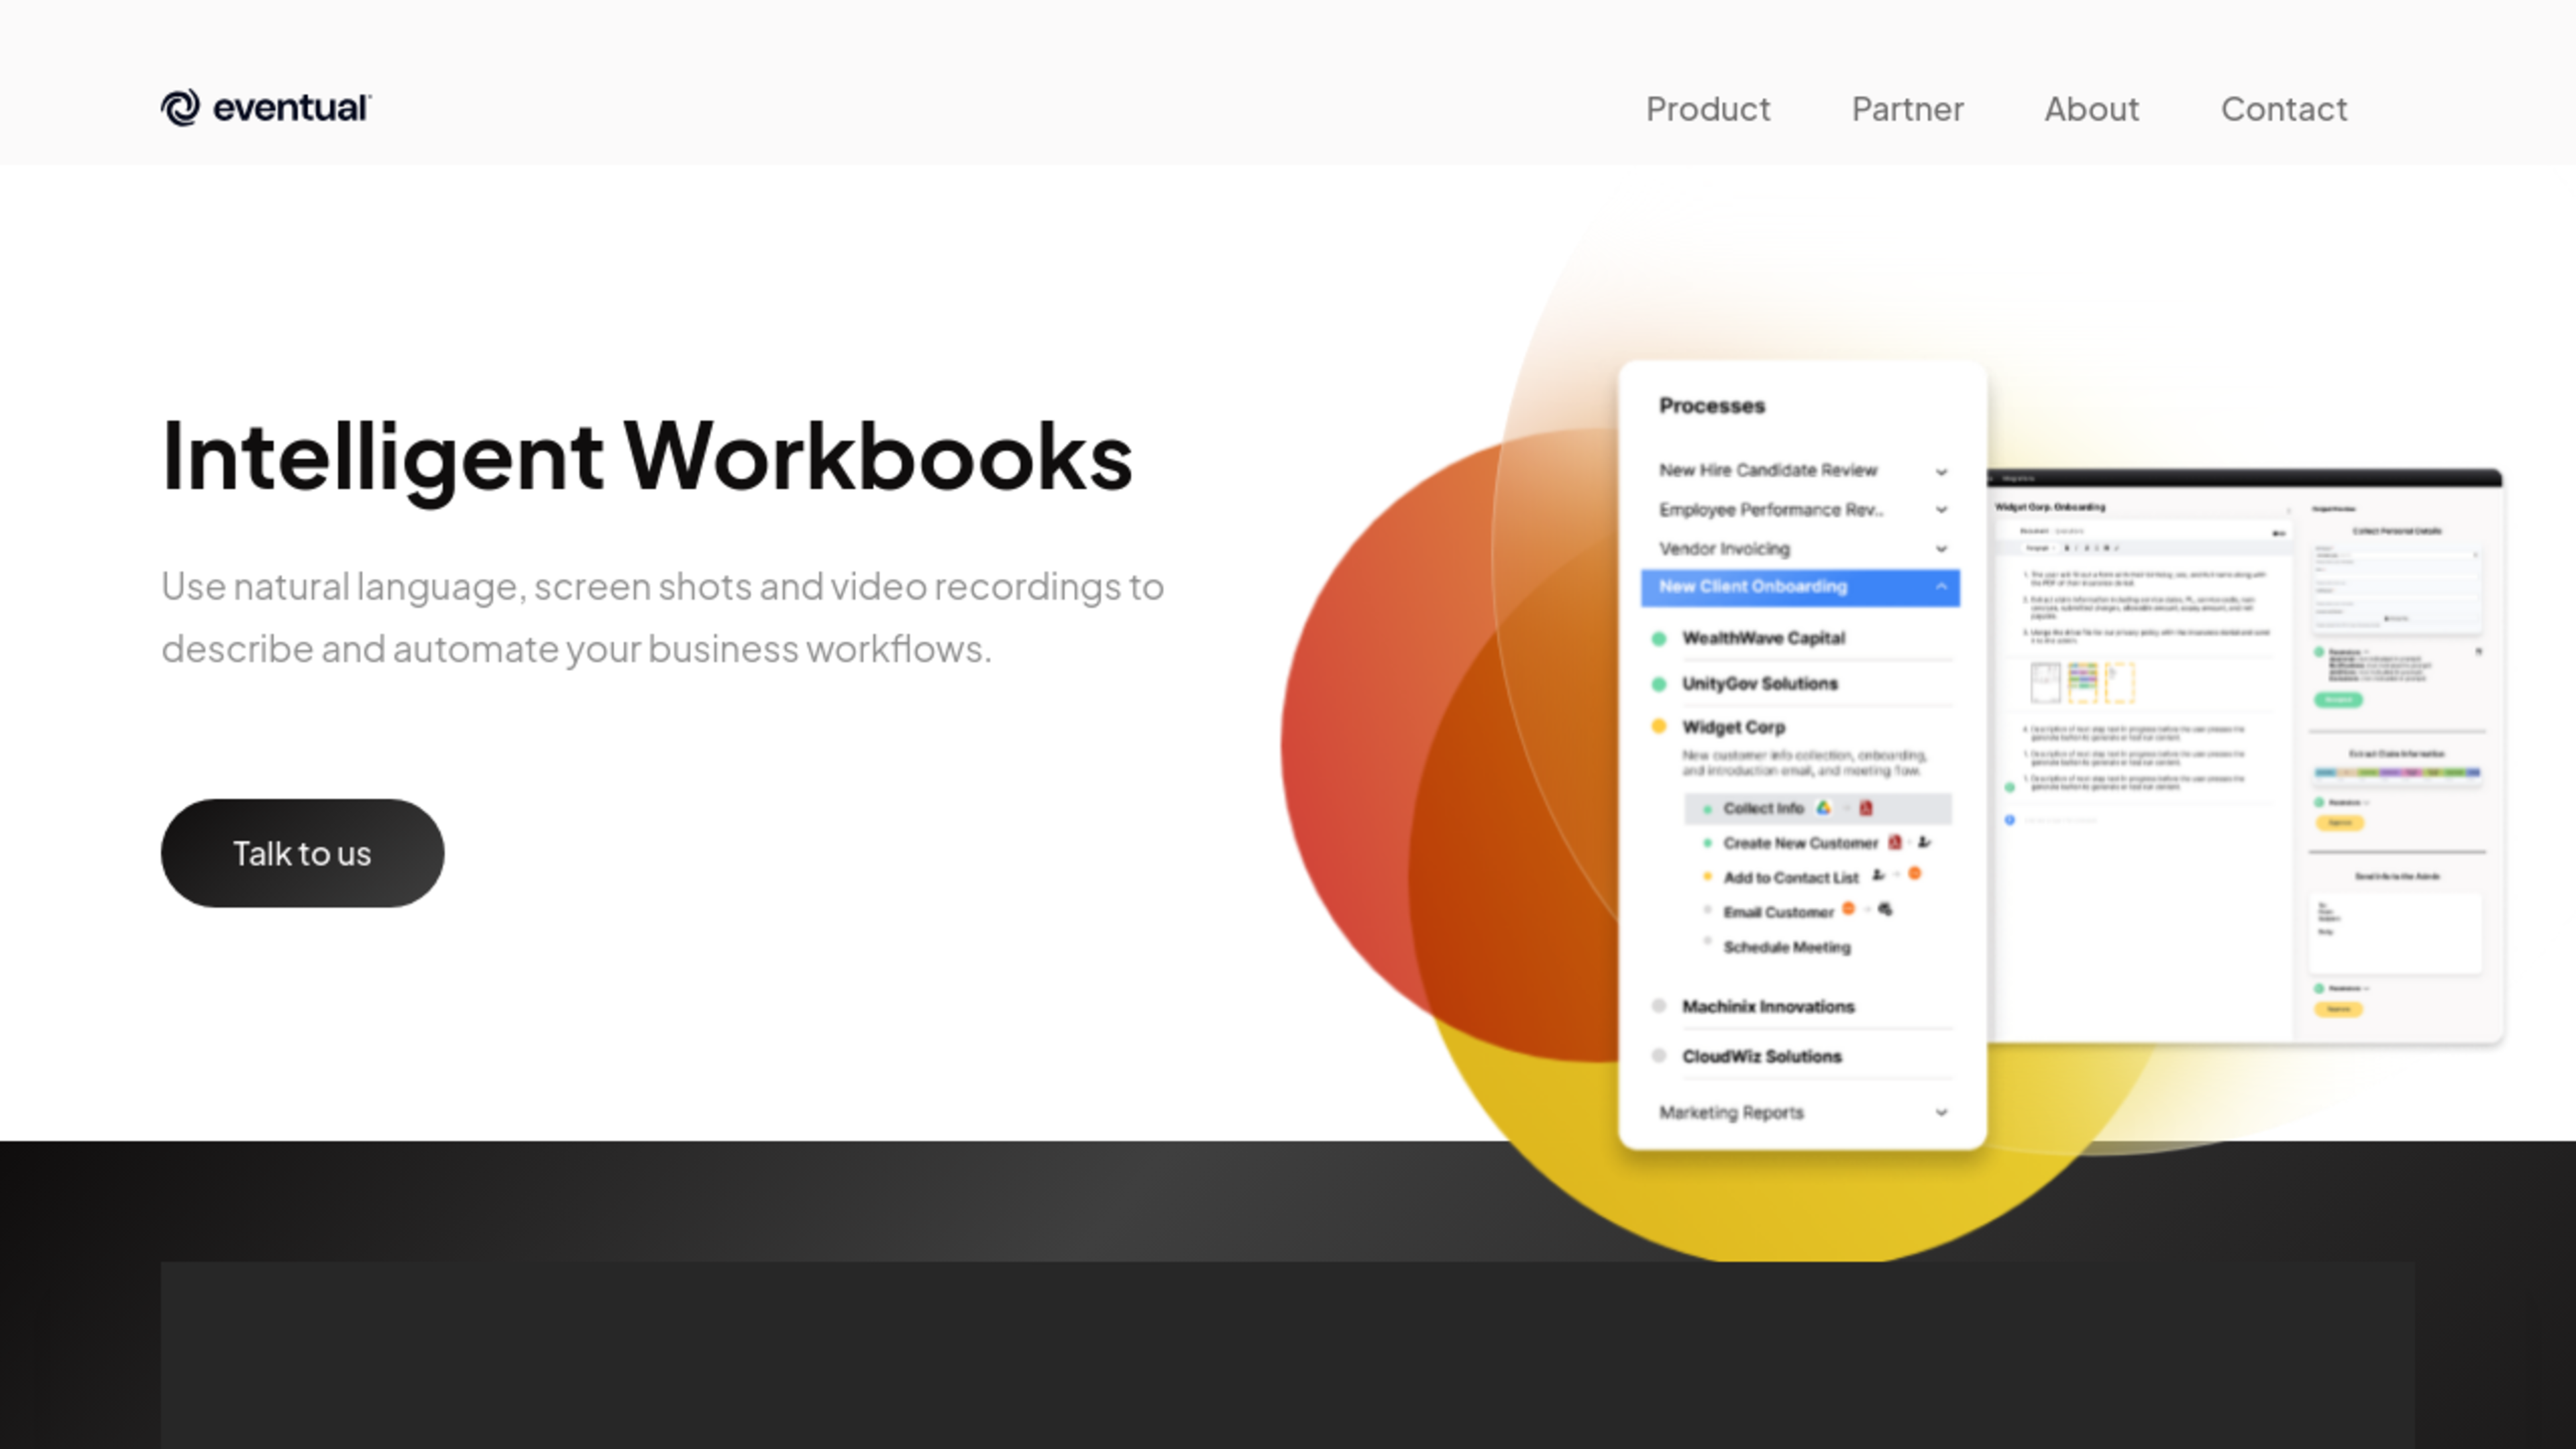Click green status dot beside WealthWave Capital
This screenshot has height=1449, width=2576.
point(1659,639)
